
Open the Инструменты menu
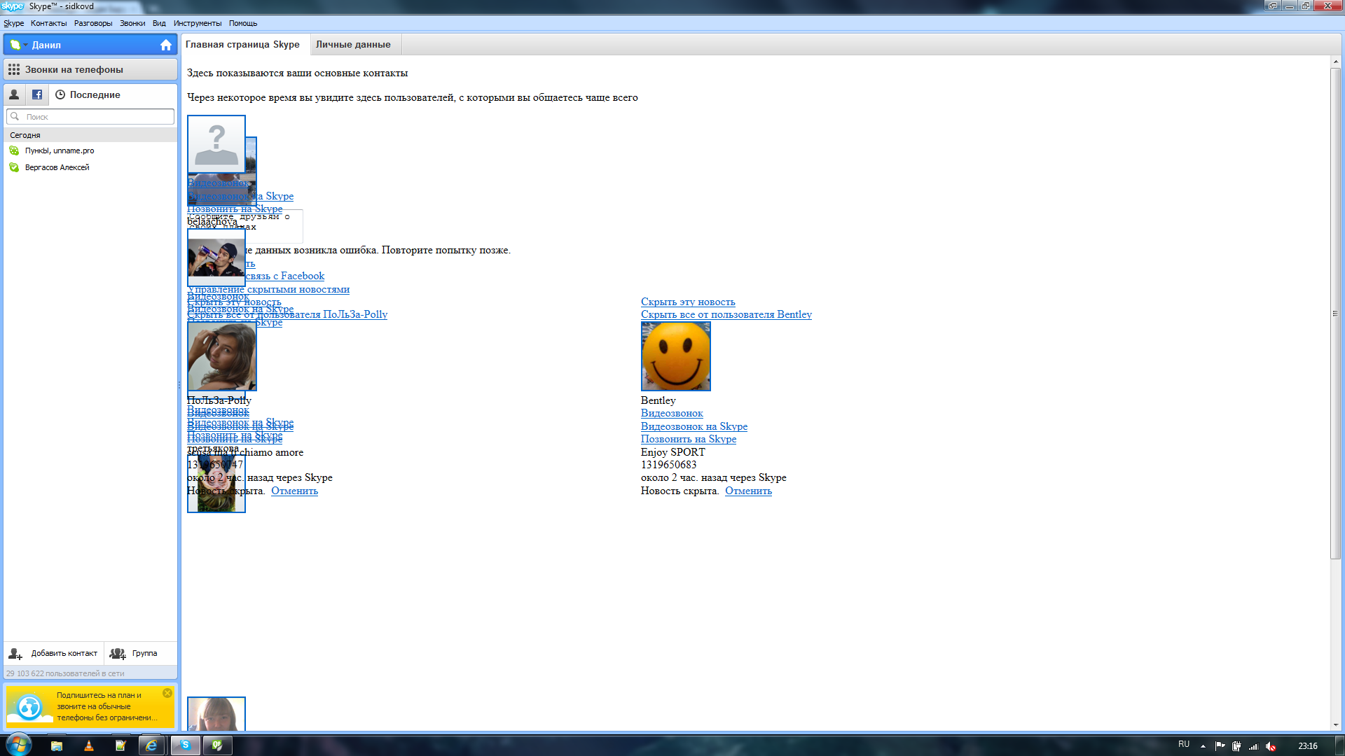coord(198,23)
